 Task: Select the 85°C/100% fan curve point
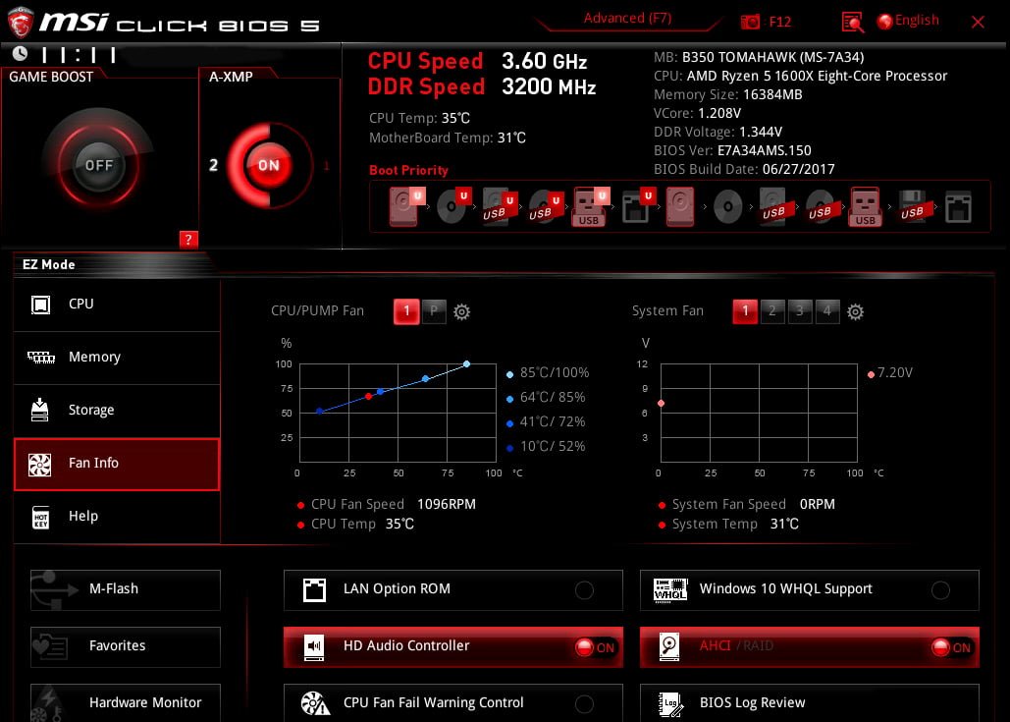point(467,364)
